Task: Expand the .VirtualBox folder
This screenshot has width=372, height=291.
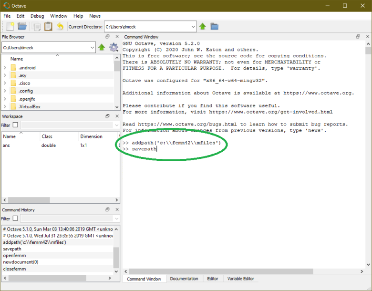Action: click(x=5, y=106)
